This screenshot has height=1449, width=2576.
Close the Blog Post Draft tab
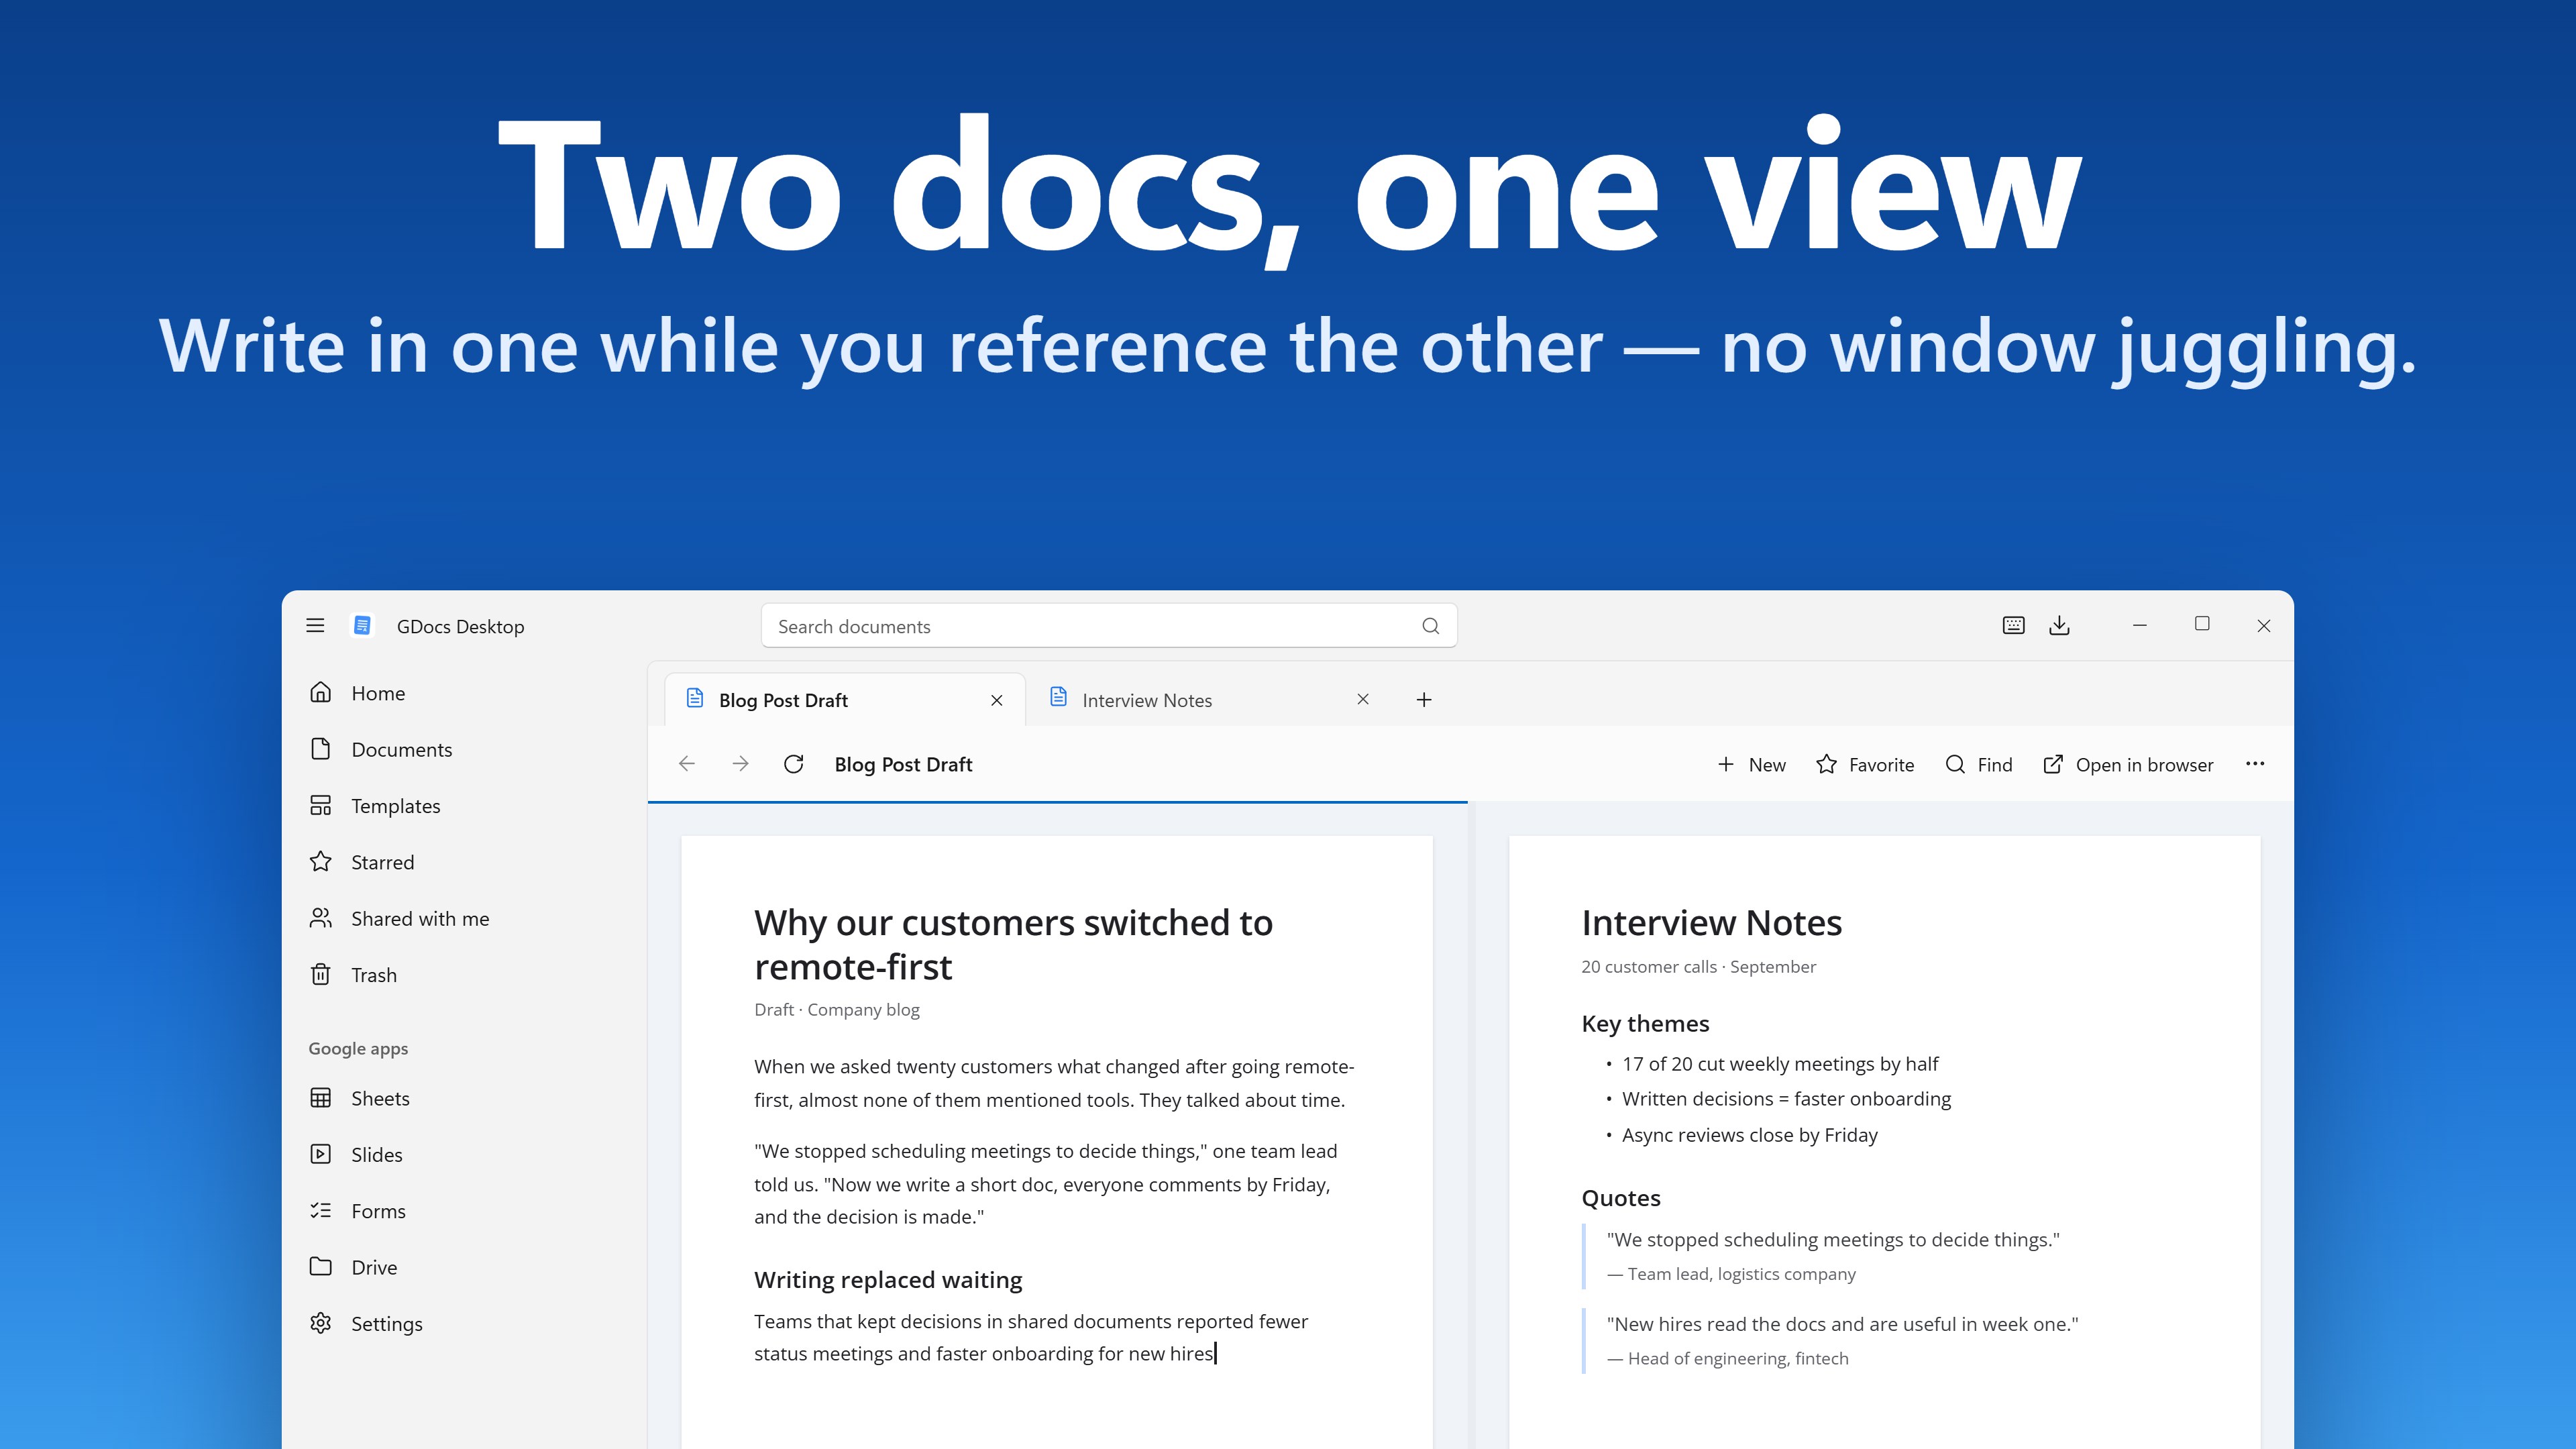pos(997,700)
